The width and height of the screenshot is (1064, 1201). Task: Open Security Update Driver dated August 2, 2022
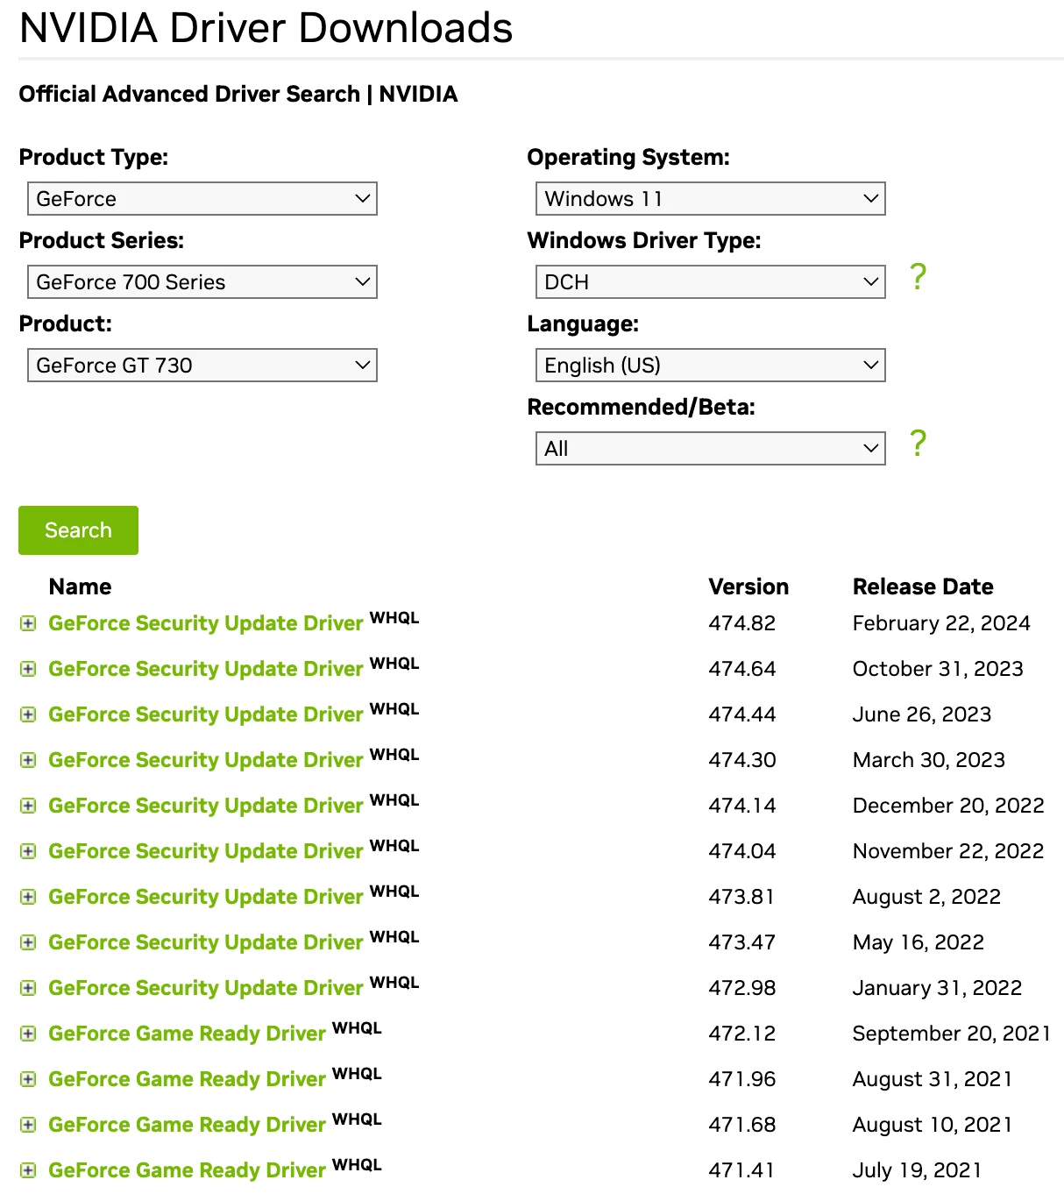(x=205, y=897)
